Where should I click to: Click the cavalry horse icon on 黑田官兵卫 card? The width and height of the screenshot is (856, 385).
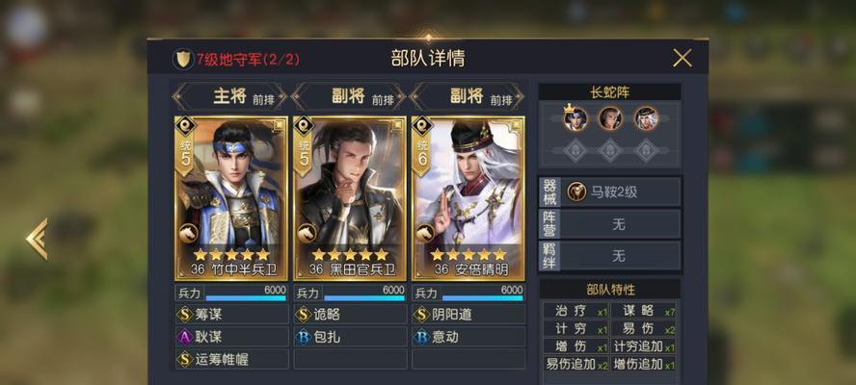[307, 233]
